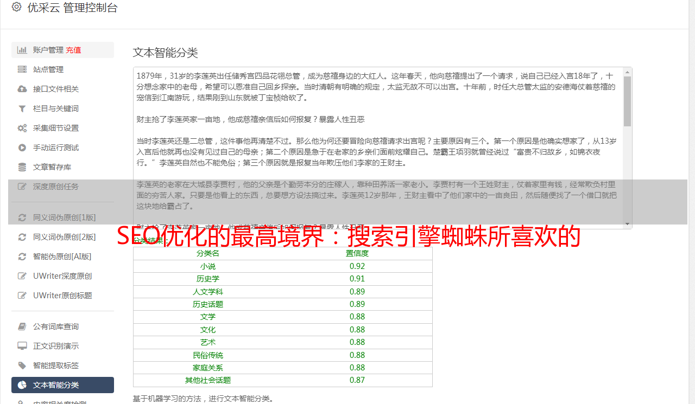The width and height of the screenshot is (695, 404).
Task: Click the gears icon for 采集细节设置
Action: (22, 128)
